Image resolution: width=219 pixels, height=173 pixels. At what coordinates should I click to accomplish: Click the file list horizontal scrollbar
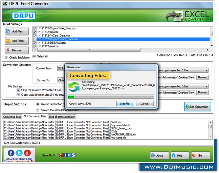(89, 50)
